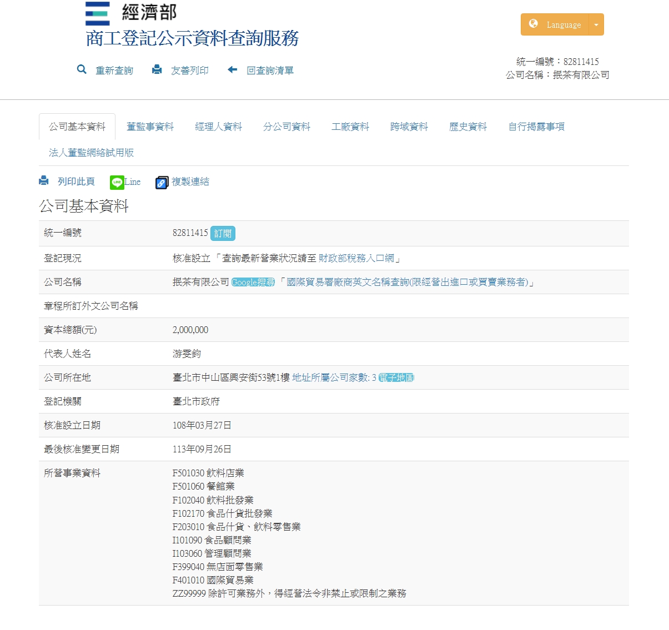Click the ZZ99999 business item entry
Screen dimensions: 669x630
point(289,593)
